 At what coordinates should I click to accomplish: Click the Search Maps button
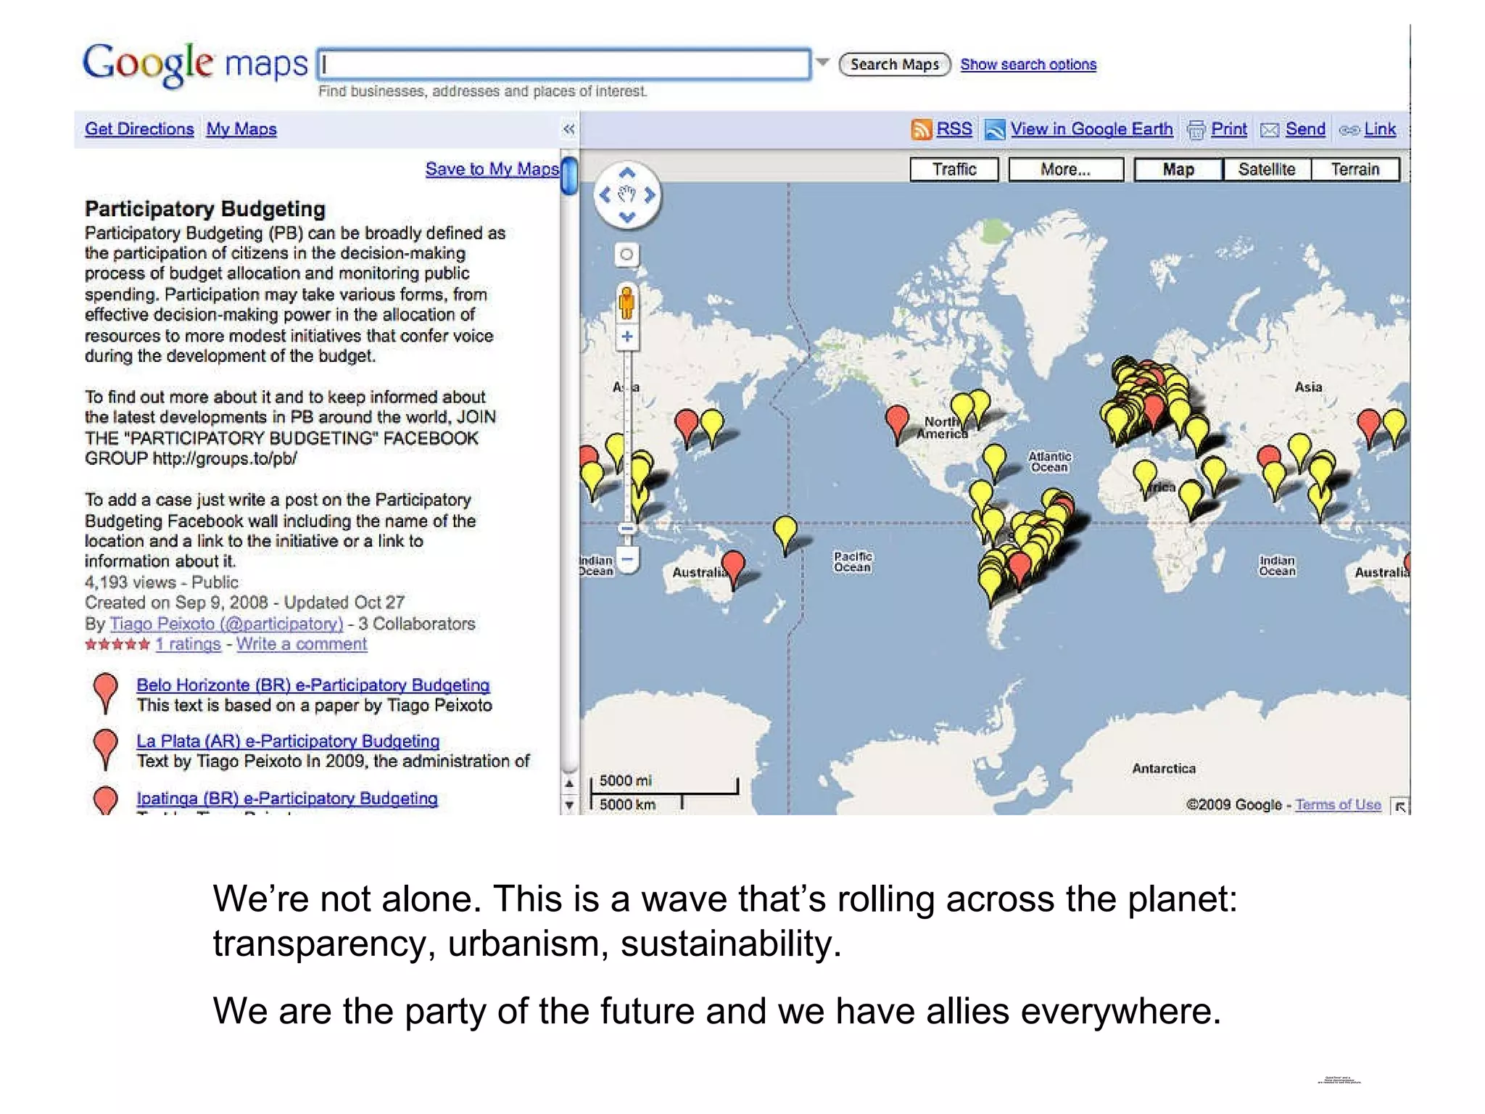click(x=895, y=65)
